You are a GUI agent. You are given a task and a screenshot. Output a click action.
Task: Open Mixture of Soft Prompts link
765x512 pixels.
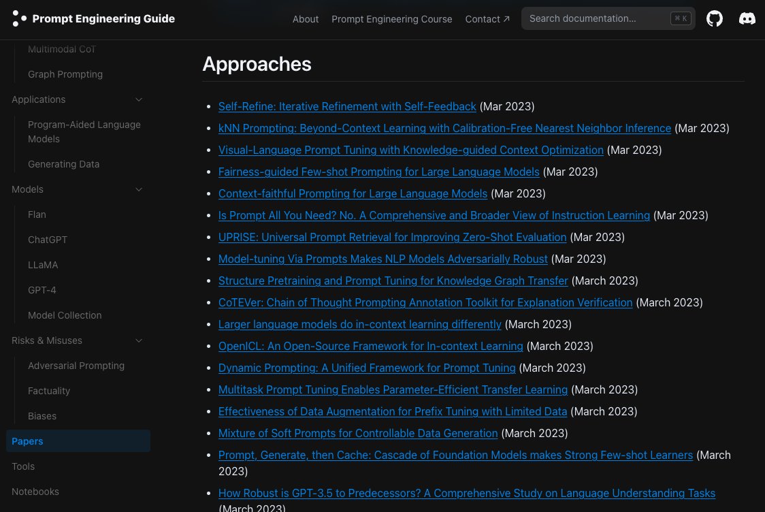(x=358, y=434)
